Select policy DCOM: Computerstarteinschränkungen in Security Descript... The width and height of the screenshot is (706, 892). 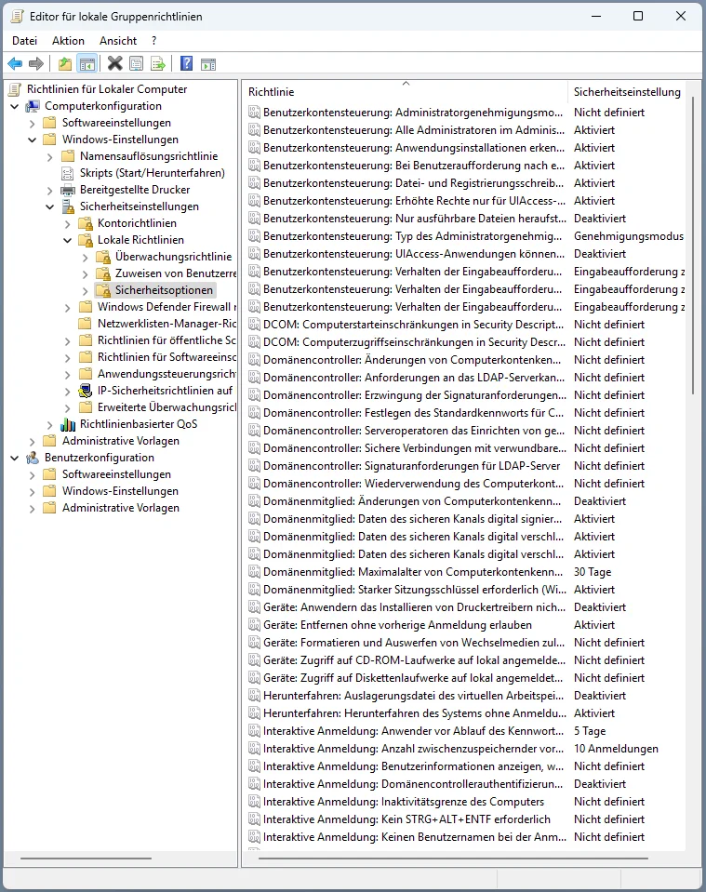click(x=413, y=325)
